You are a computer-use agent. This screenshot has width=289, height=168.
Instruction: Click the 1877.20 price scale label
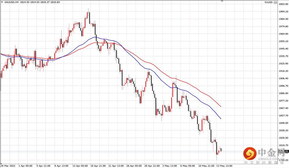(283, 100)
